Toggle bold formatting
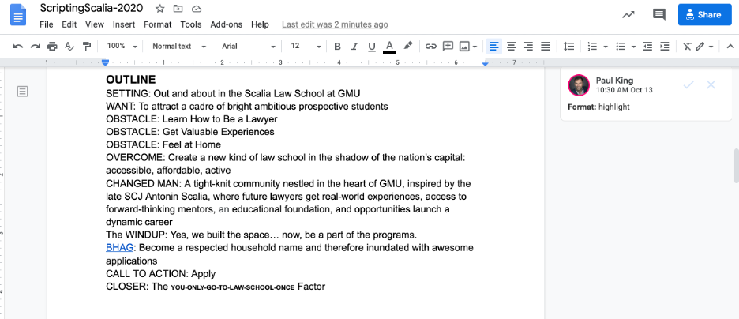The height and width of the screenshot is (319, 739). 337,46
